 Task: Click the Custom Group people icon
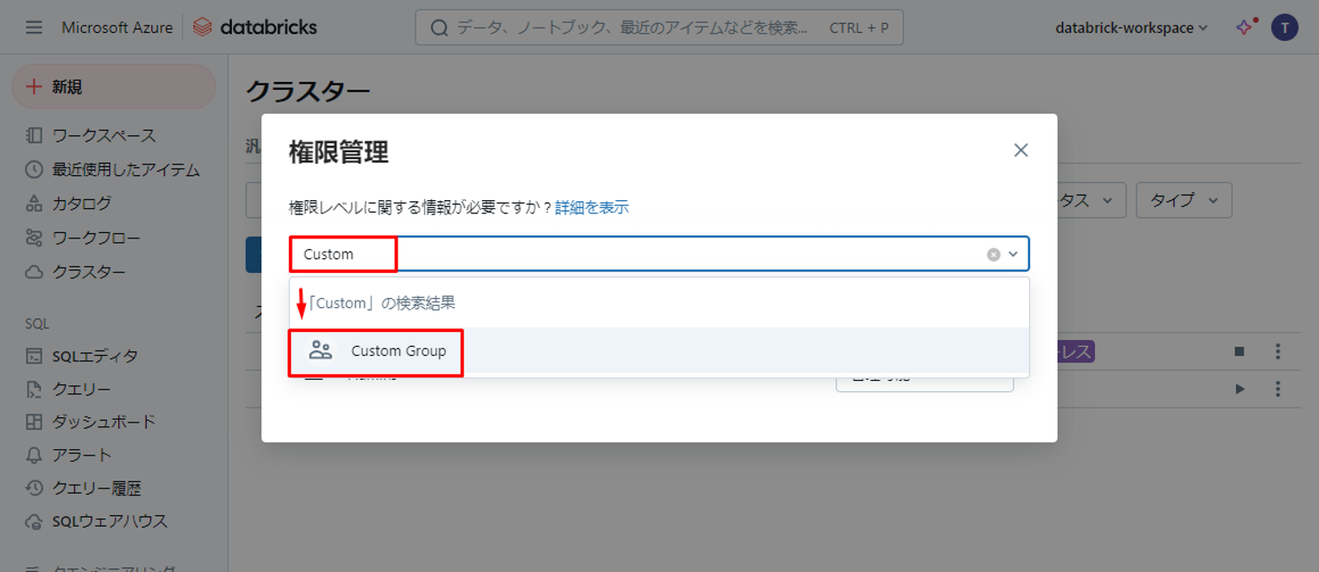pos(320,350)
